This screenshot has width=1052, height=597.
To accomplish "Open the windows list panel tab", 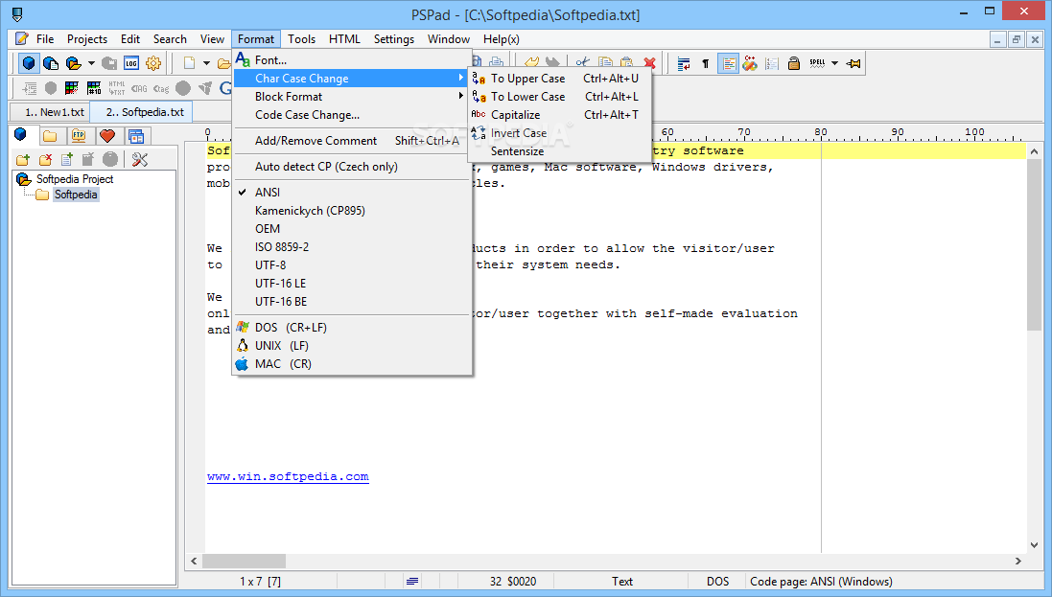I will click(136, 136).
